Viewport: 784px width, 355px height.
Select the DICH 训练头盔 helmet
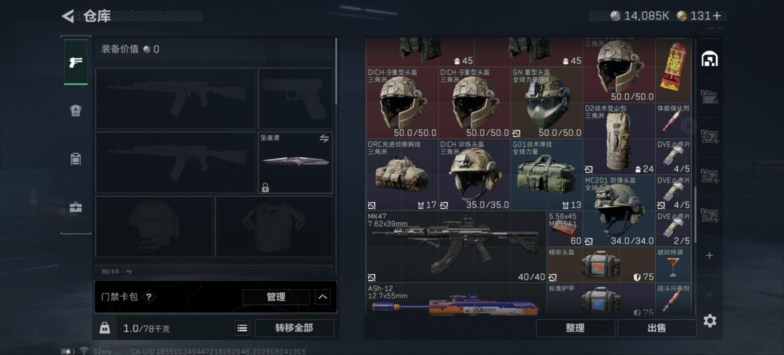pyautogui.click(x=474, y=175)
